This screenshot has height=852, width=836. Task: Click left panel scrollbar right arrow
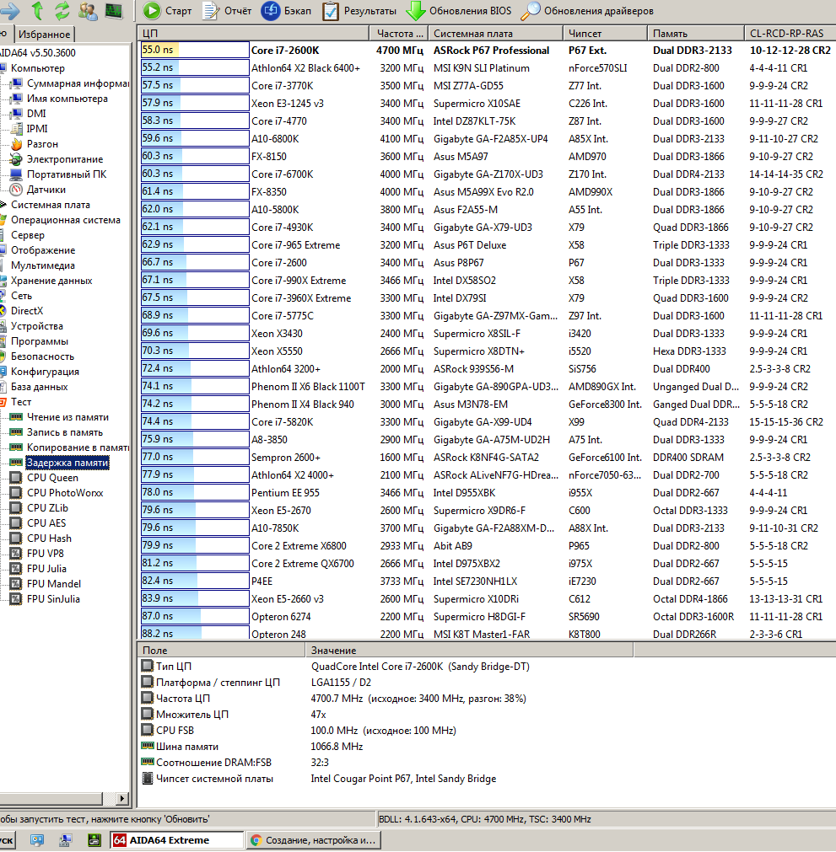click(x=122, y=798)
